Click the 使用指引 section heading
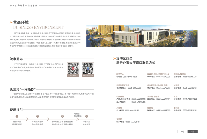The height and width of the screenshot is (139, 207). (16, 110)
